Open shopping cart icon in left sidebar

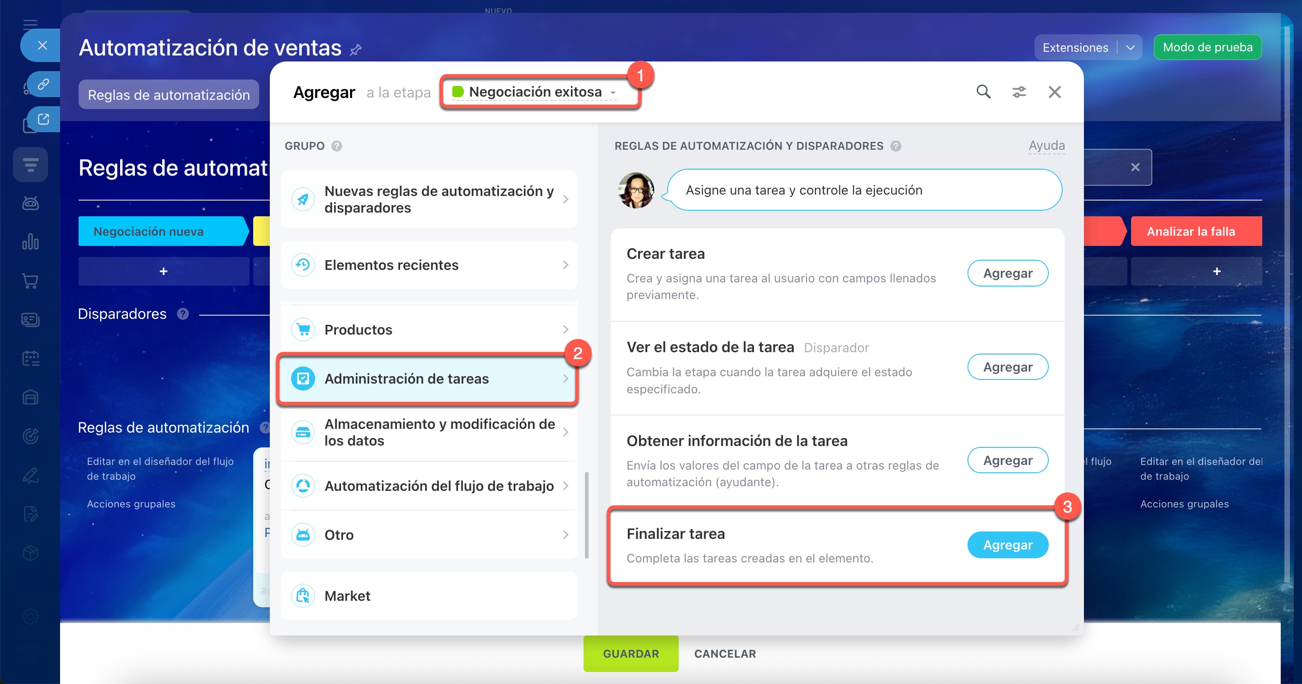[x=30, y=281]
